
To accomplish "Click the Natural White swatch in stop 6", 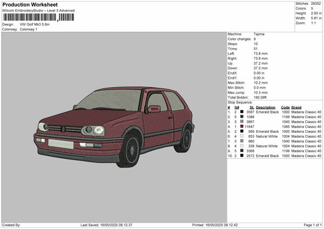I will coord(242,136).
